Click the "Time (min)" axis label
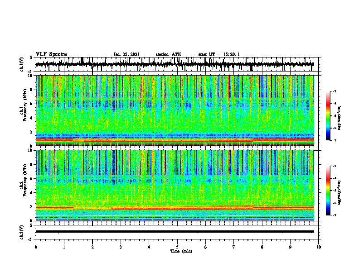359x277 pixels. [181, 251]
